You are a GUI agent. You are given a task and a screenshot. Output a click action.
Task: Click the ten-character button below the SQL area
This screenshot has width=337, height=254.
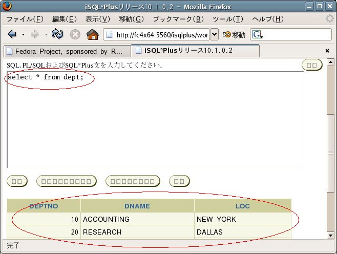(x=67, y=181)
